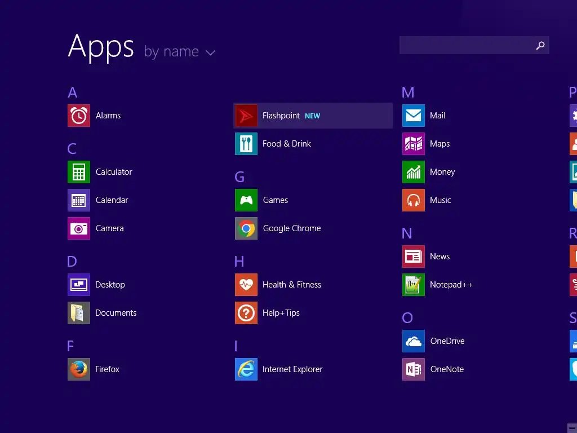
Task: Open the Alarms app icon
Action: click(x=79, y=116)
